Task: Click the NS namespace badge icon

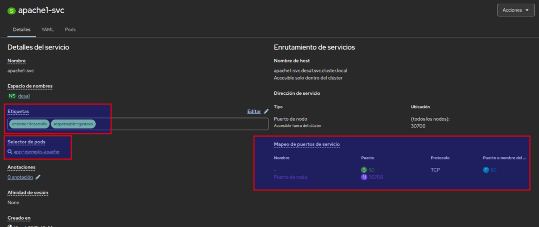Action: (12, 96)
